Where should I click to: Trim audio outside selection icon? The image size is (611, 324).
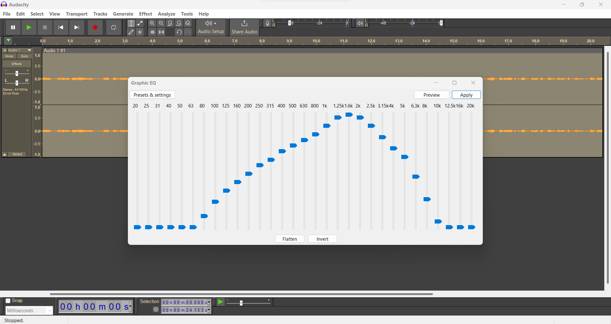click(152, 32)
